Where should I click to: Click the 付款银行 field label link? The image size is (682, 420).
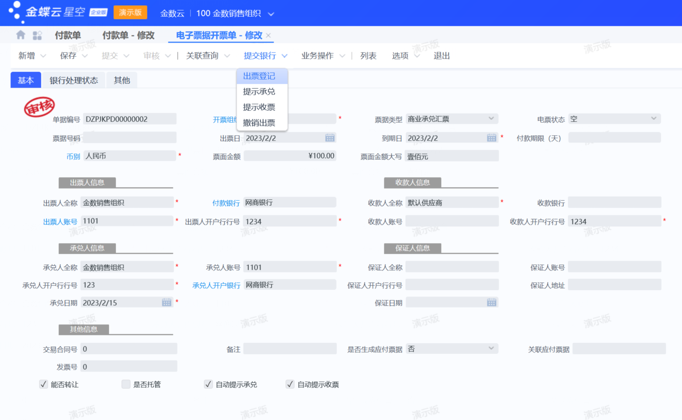(226, 203)
